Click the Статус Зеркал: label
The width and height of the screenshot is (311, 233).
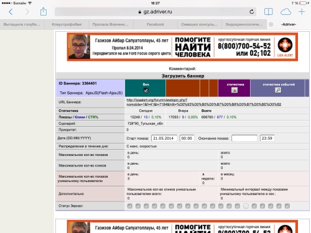pyautogui.click(x=71, y=206)
